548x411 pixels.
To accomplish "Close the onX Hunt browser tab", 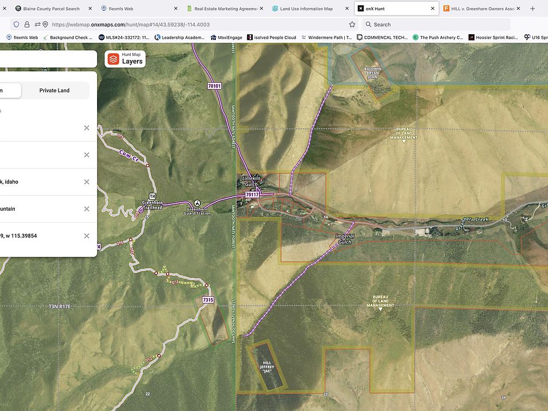I will pos(433,9).
